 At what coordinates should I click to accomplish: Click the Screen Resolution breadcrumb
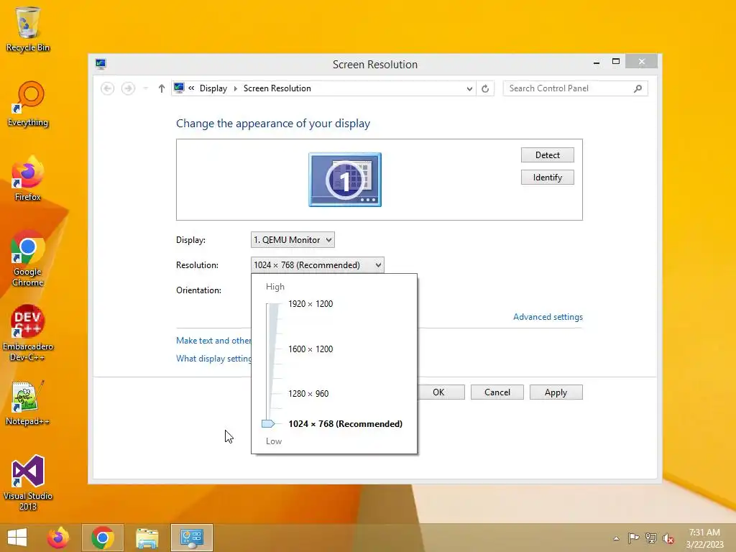pyautogui.click(x=277, y=88)
